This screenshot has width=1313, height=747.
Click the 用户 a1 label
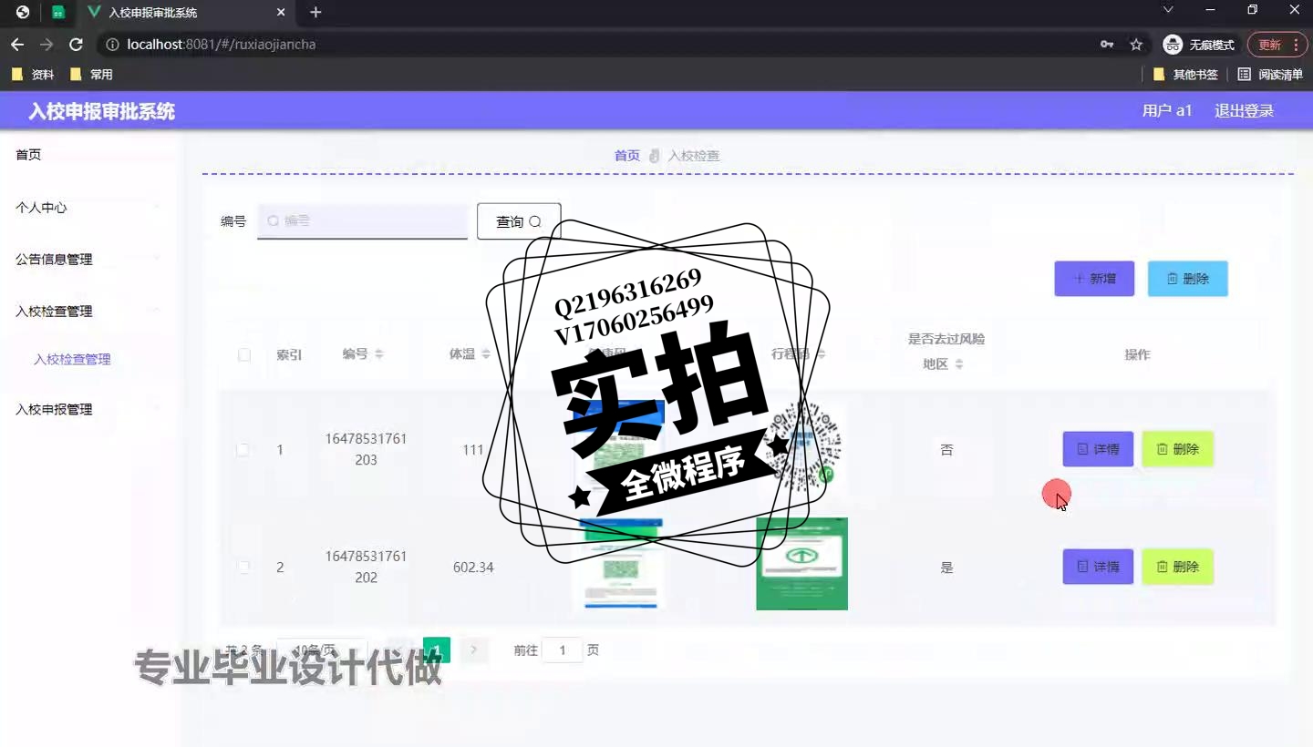(x=1167, y=110)
